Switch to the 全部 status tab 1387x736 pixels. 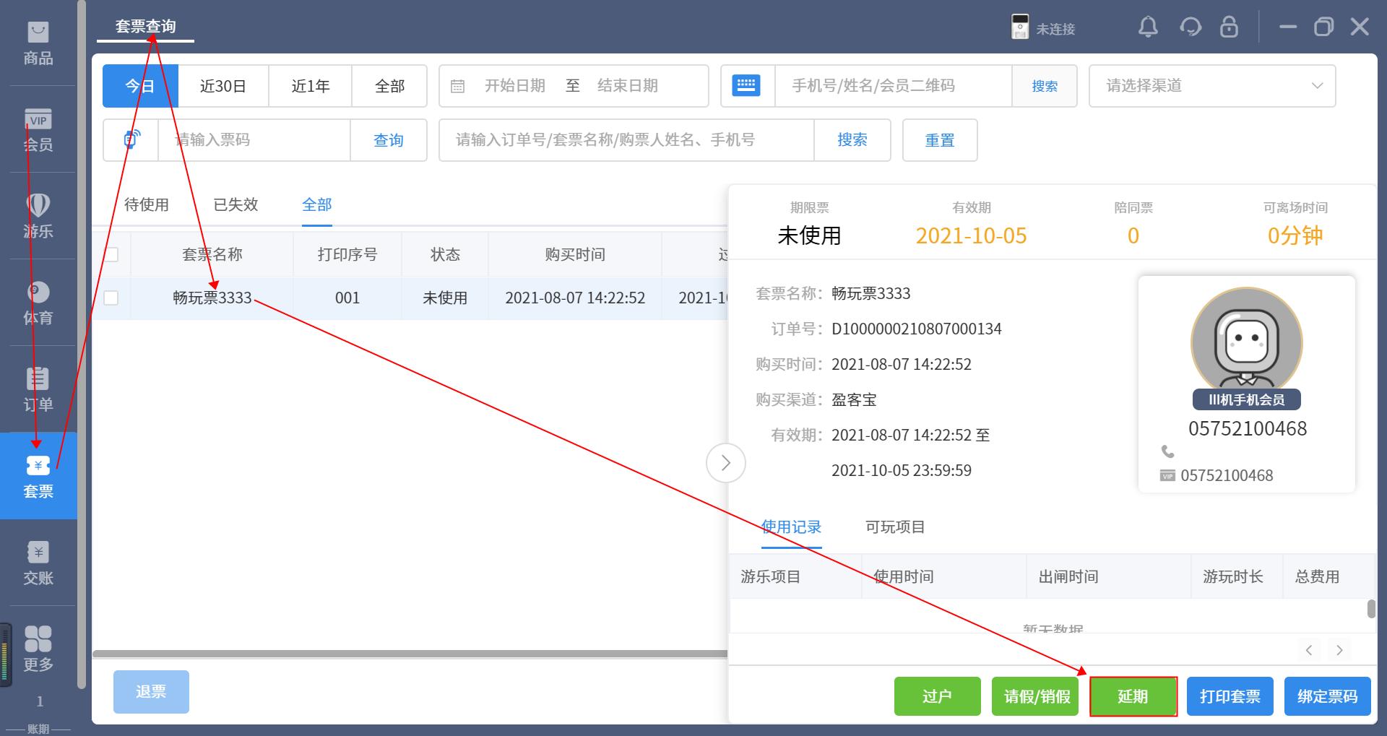(x=317, y=204)
